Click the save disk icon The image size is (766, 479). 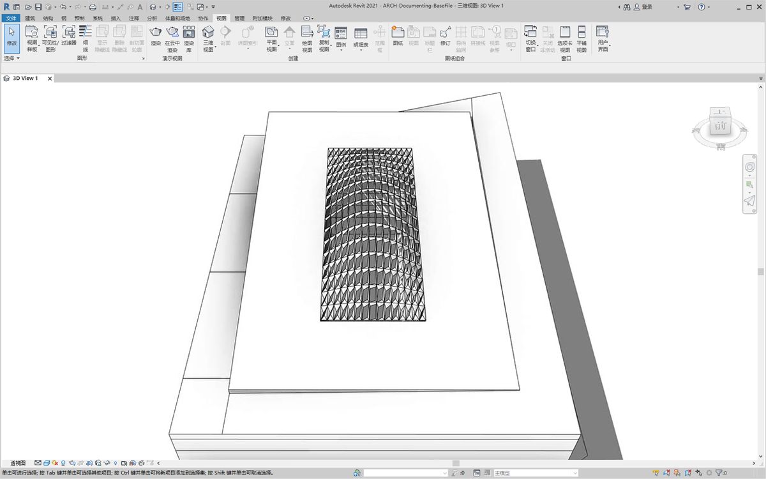[38, 7]
